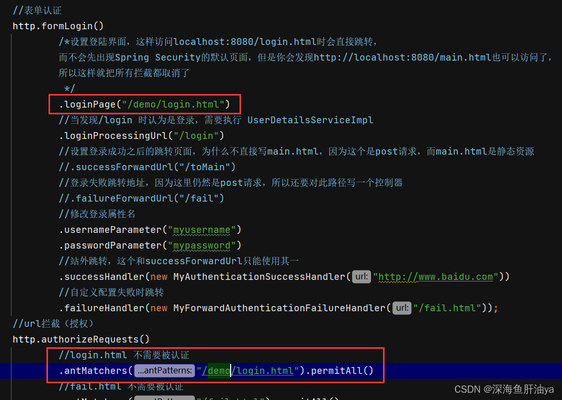The height and width of the screenshot is (400, 562).
Task: Click the ...antPatterns: parameter hint
Action: click(164, 370)
